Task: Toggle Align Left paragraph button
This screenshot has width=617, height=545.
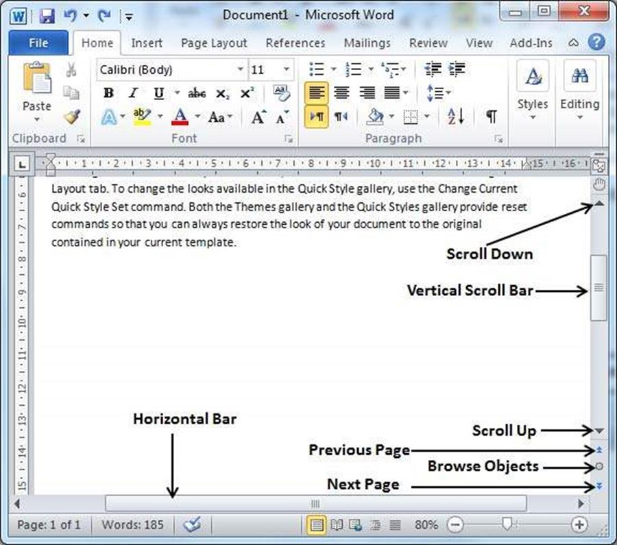Action: coord(316,93)
